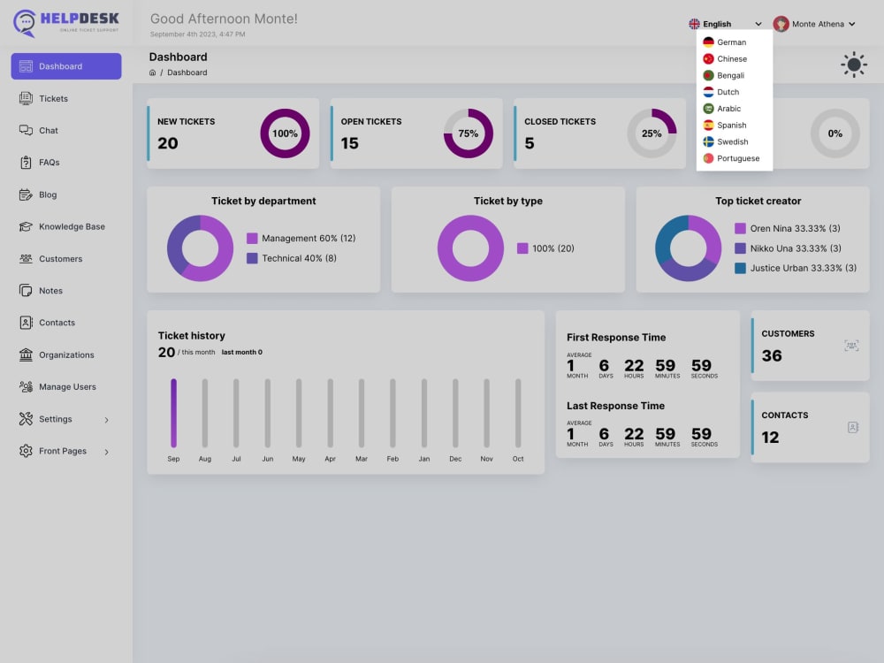Select Arabic language
884x663 pixels.
pos(734,108)
